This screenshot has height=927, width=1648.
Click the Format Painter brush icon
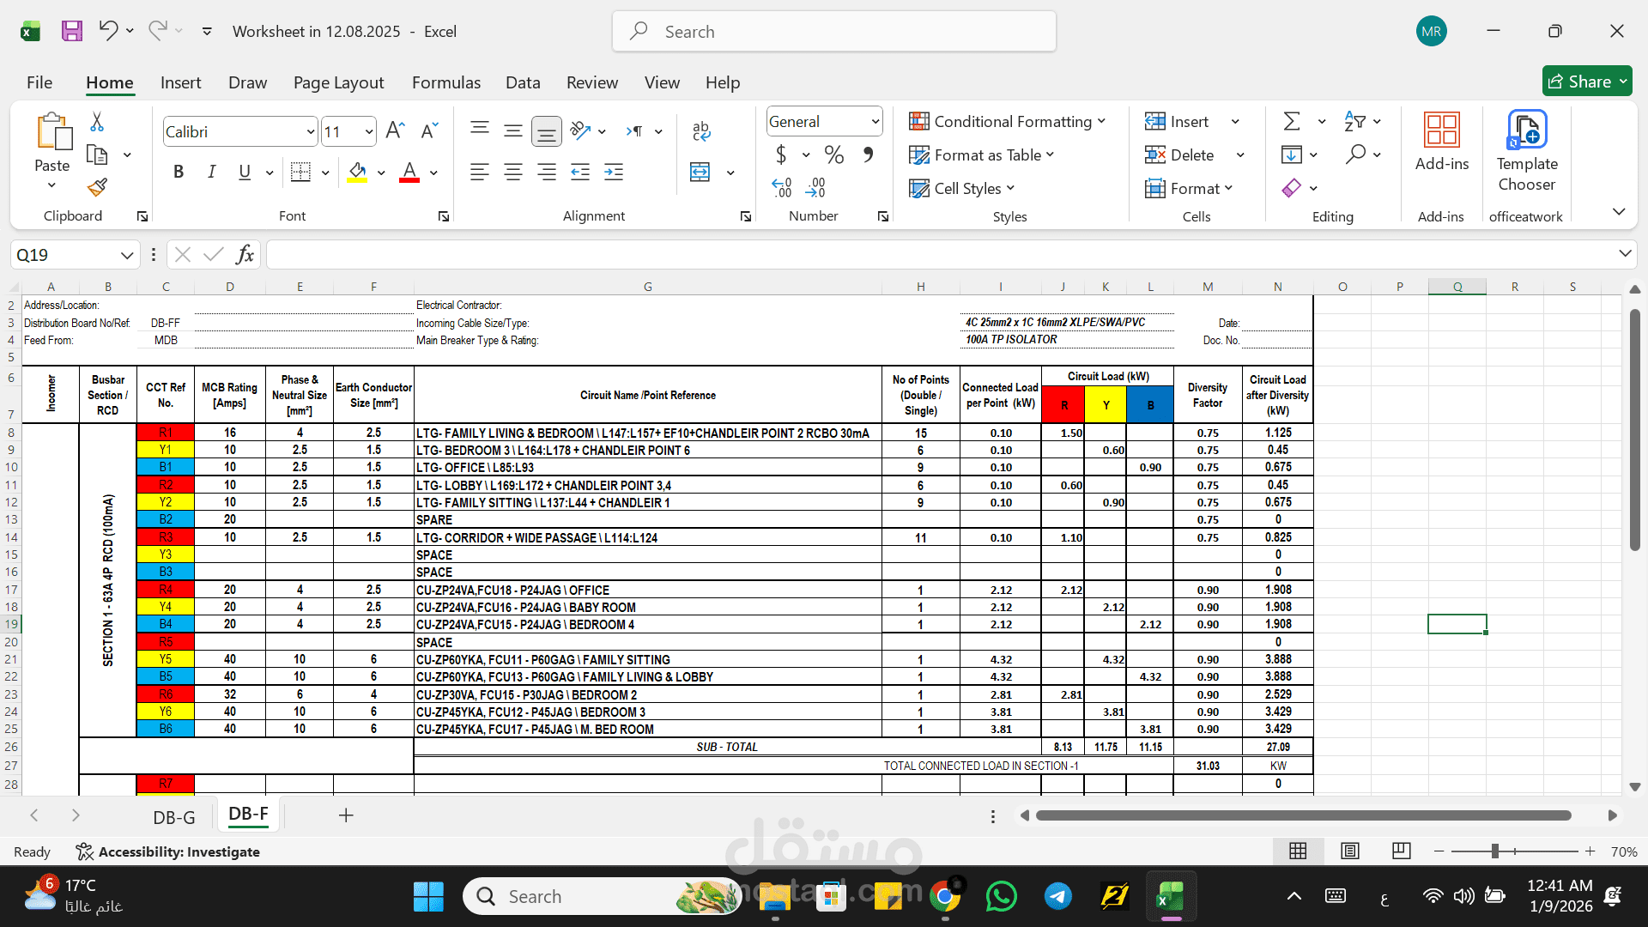pos(97,186)
